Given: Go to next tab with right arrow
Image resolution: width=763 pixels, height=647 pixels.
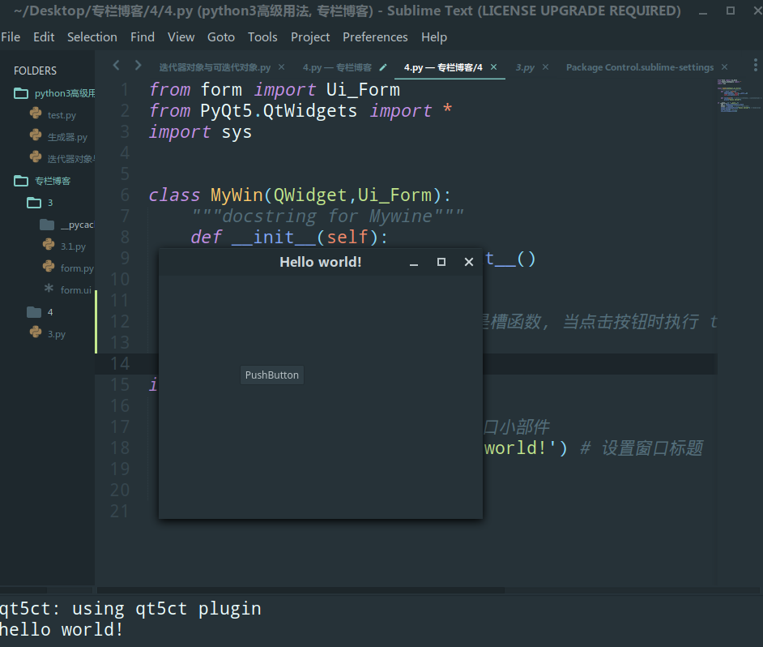Looking at the screenshot, I should tap(139, 66).
